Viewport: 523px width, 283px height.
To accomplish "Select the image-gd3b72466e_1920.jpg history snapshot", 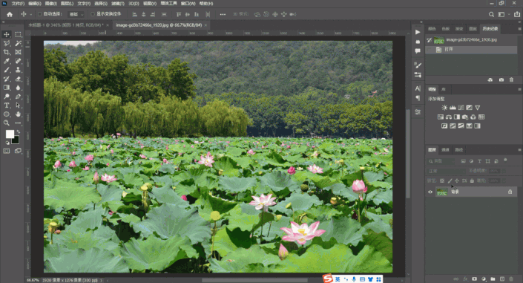I will [471, 40].
